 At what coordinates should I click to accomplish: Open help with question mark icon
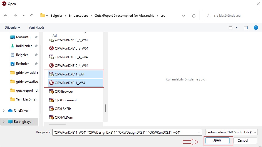click(256, 28)
